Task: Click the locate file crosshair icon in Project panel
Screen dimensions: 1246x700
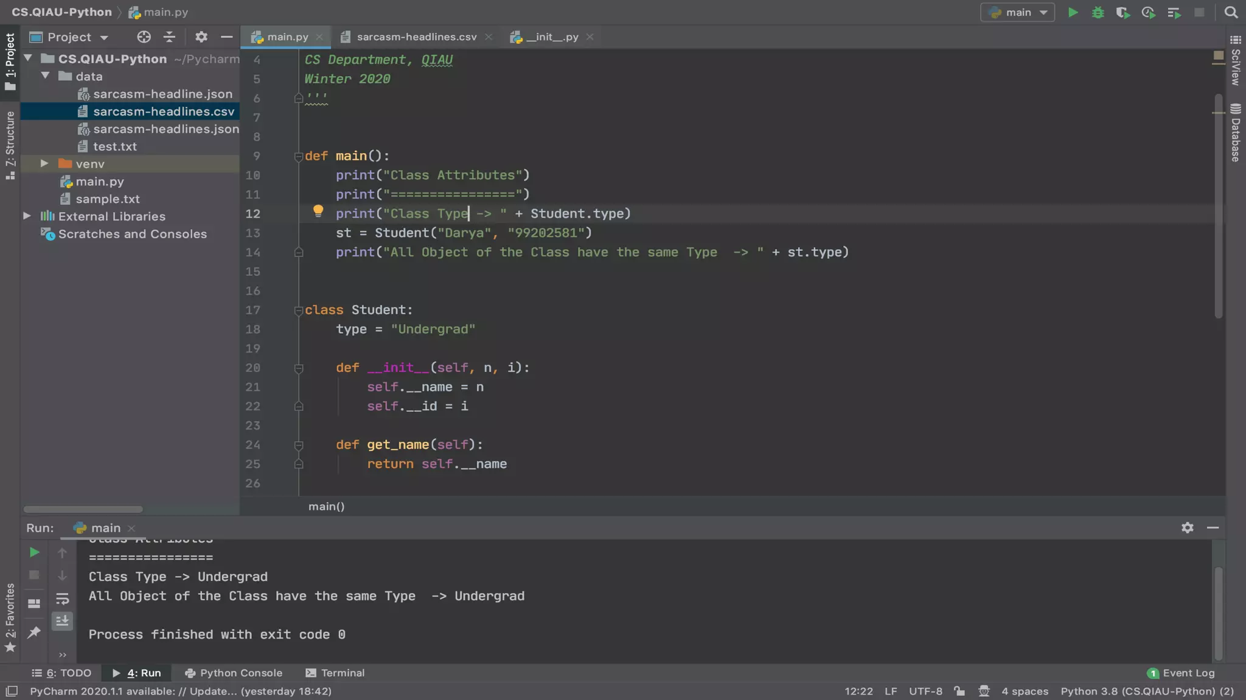Action: (x=144, y=37)
